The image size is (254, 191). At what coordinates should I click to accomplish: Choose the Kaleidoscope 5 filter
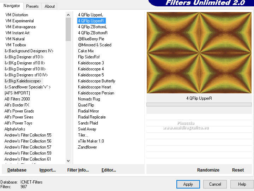91,75
